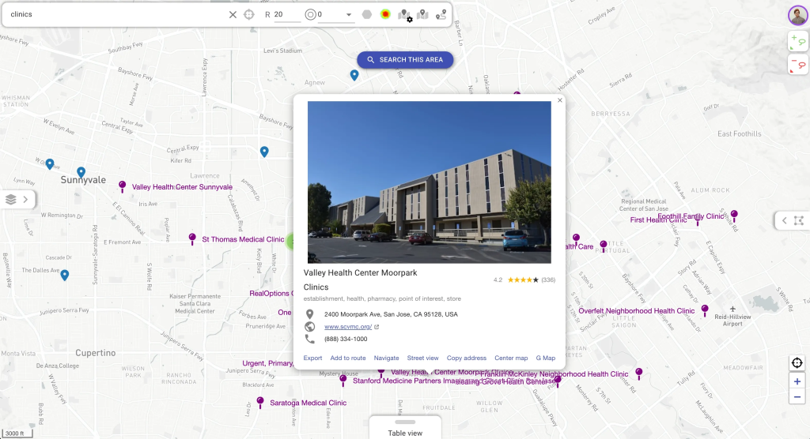Expand the right side collapsed panel
This screenshot has height=439, width=810.
[792, 220]
